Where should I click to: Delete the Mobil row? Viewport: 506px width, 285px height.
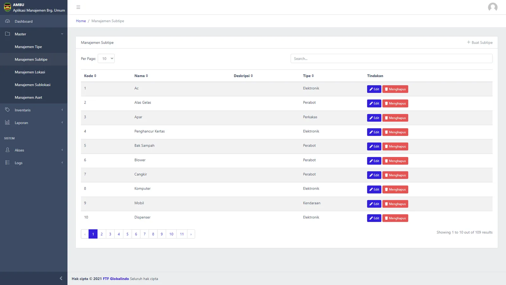pos(395,204)
